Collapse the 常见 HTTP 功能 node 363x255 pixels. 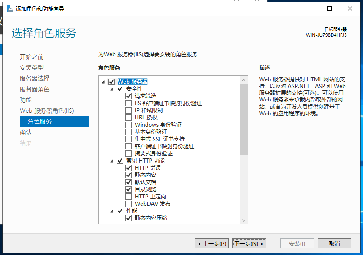click(x=112, y=161)
